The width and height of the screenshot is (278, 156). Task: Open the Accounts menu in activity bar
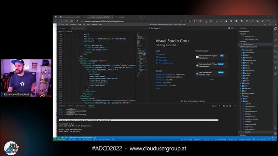(275, 128)
